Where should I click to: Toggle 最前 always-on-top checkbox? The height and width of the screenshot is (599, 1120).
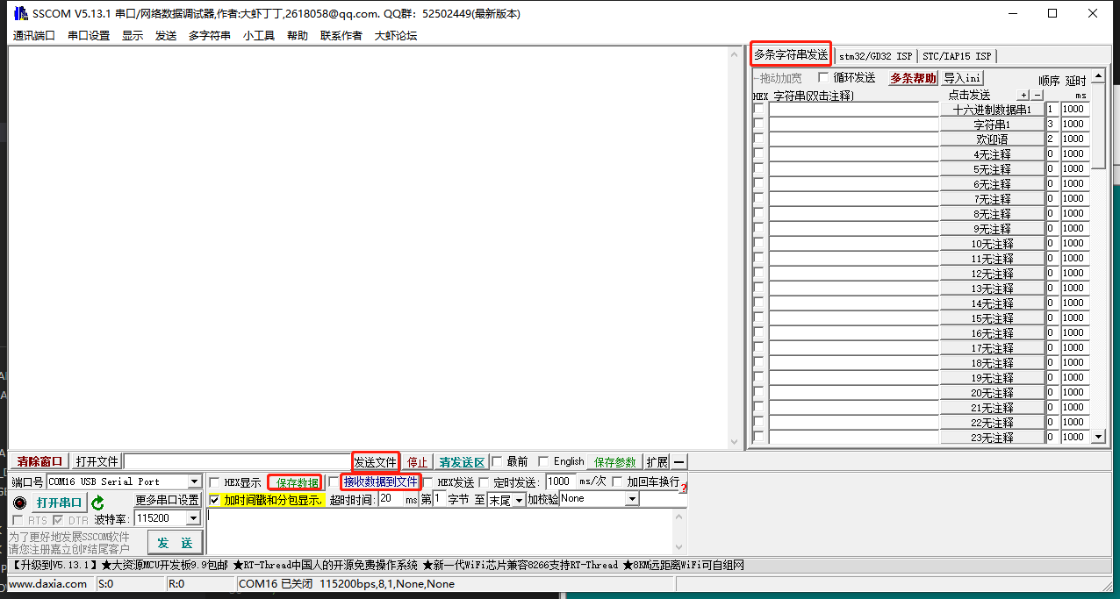click(497, 461)
